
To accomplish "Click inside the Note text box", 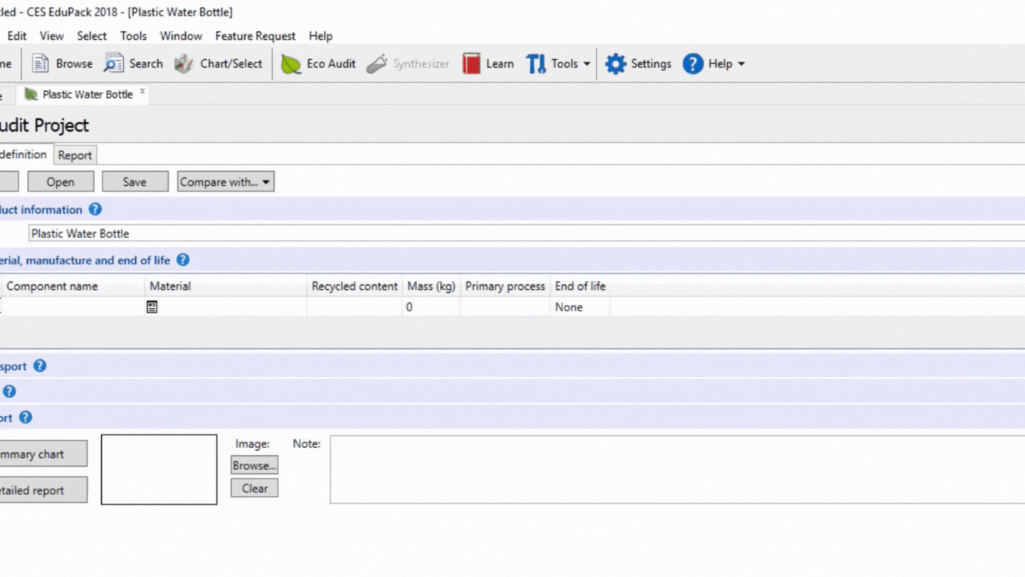I will tap(677, 469).
